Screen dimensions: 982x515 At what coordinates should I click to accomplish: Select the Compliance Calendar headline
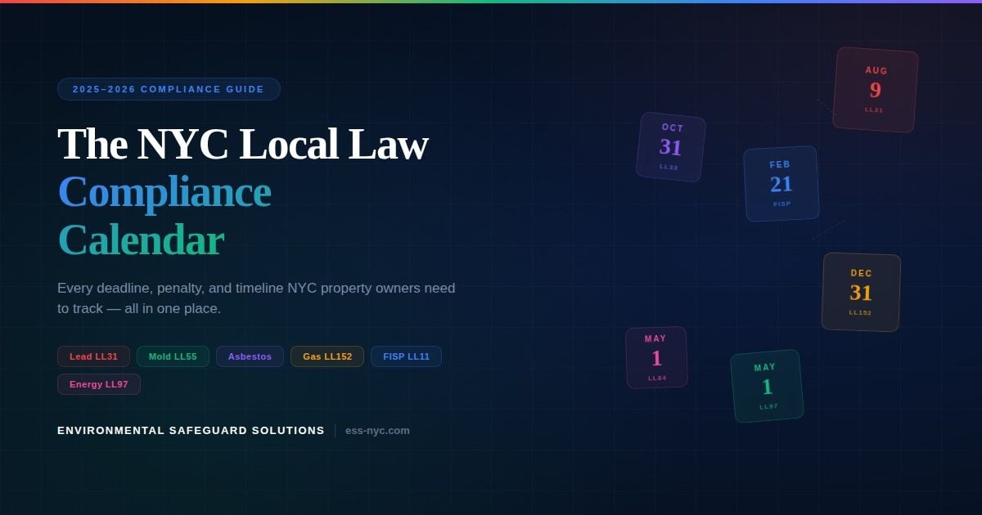(164, 215)
